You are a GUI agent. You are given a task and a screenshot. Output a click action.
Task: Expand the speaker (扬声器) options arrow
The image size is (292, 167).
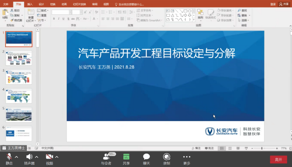[x=37, y=157]
